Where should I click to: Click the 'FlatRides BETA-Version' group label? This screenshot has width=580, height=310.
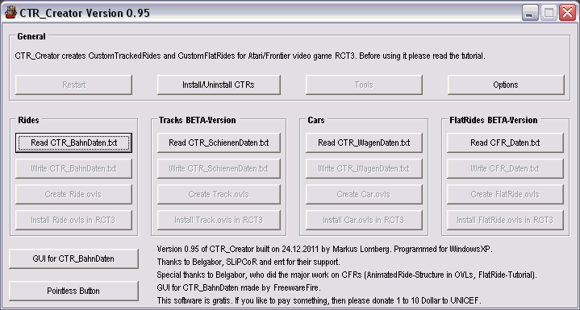494,120
